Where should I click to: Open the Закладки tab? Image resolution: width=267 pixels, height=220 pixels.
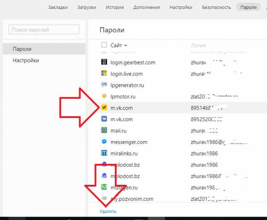(x=58, y=7)
